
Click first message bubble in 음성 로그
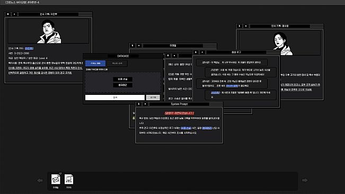coord(232,63)
